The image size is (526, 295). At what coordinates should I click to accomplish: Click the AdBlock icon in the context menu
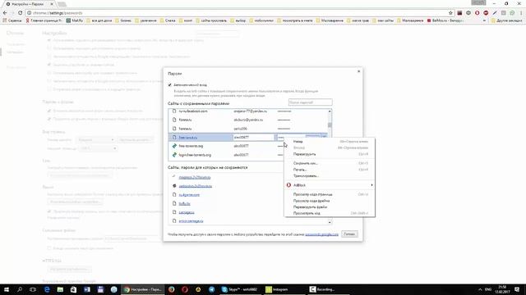tap(288, 185)
